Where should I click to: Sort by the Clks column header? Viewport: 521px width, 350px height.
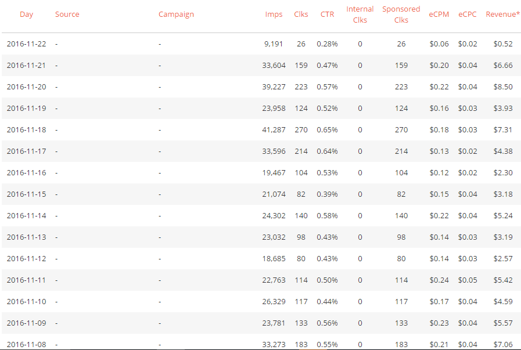[301, 15]
